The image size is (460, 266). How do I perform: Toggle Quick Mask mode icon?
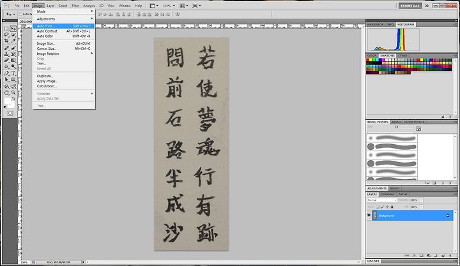[10, 113]
